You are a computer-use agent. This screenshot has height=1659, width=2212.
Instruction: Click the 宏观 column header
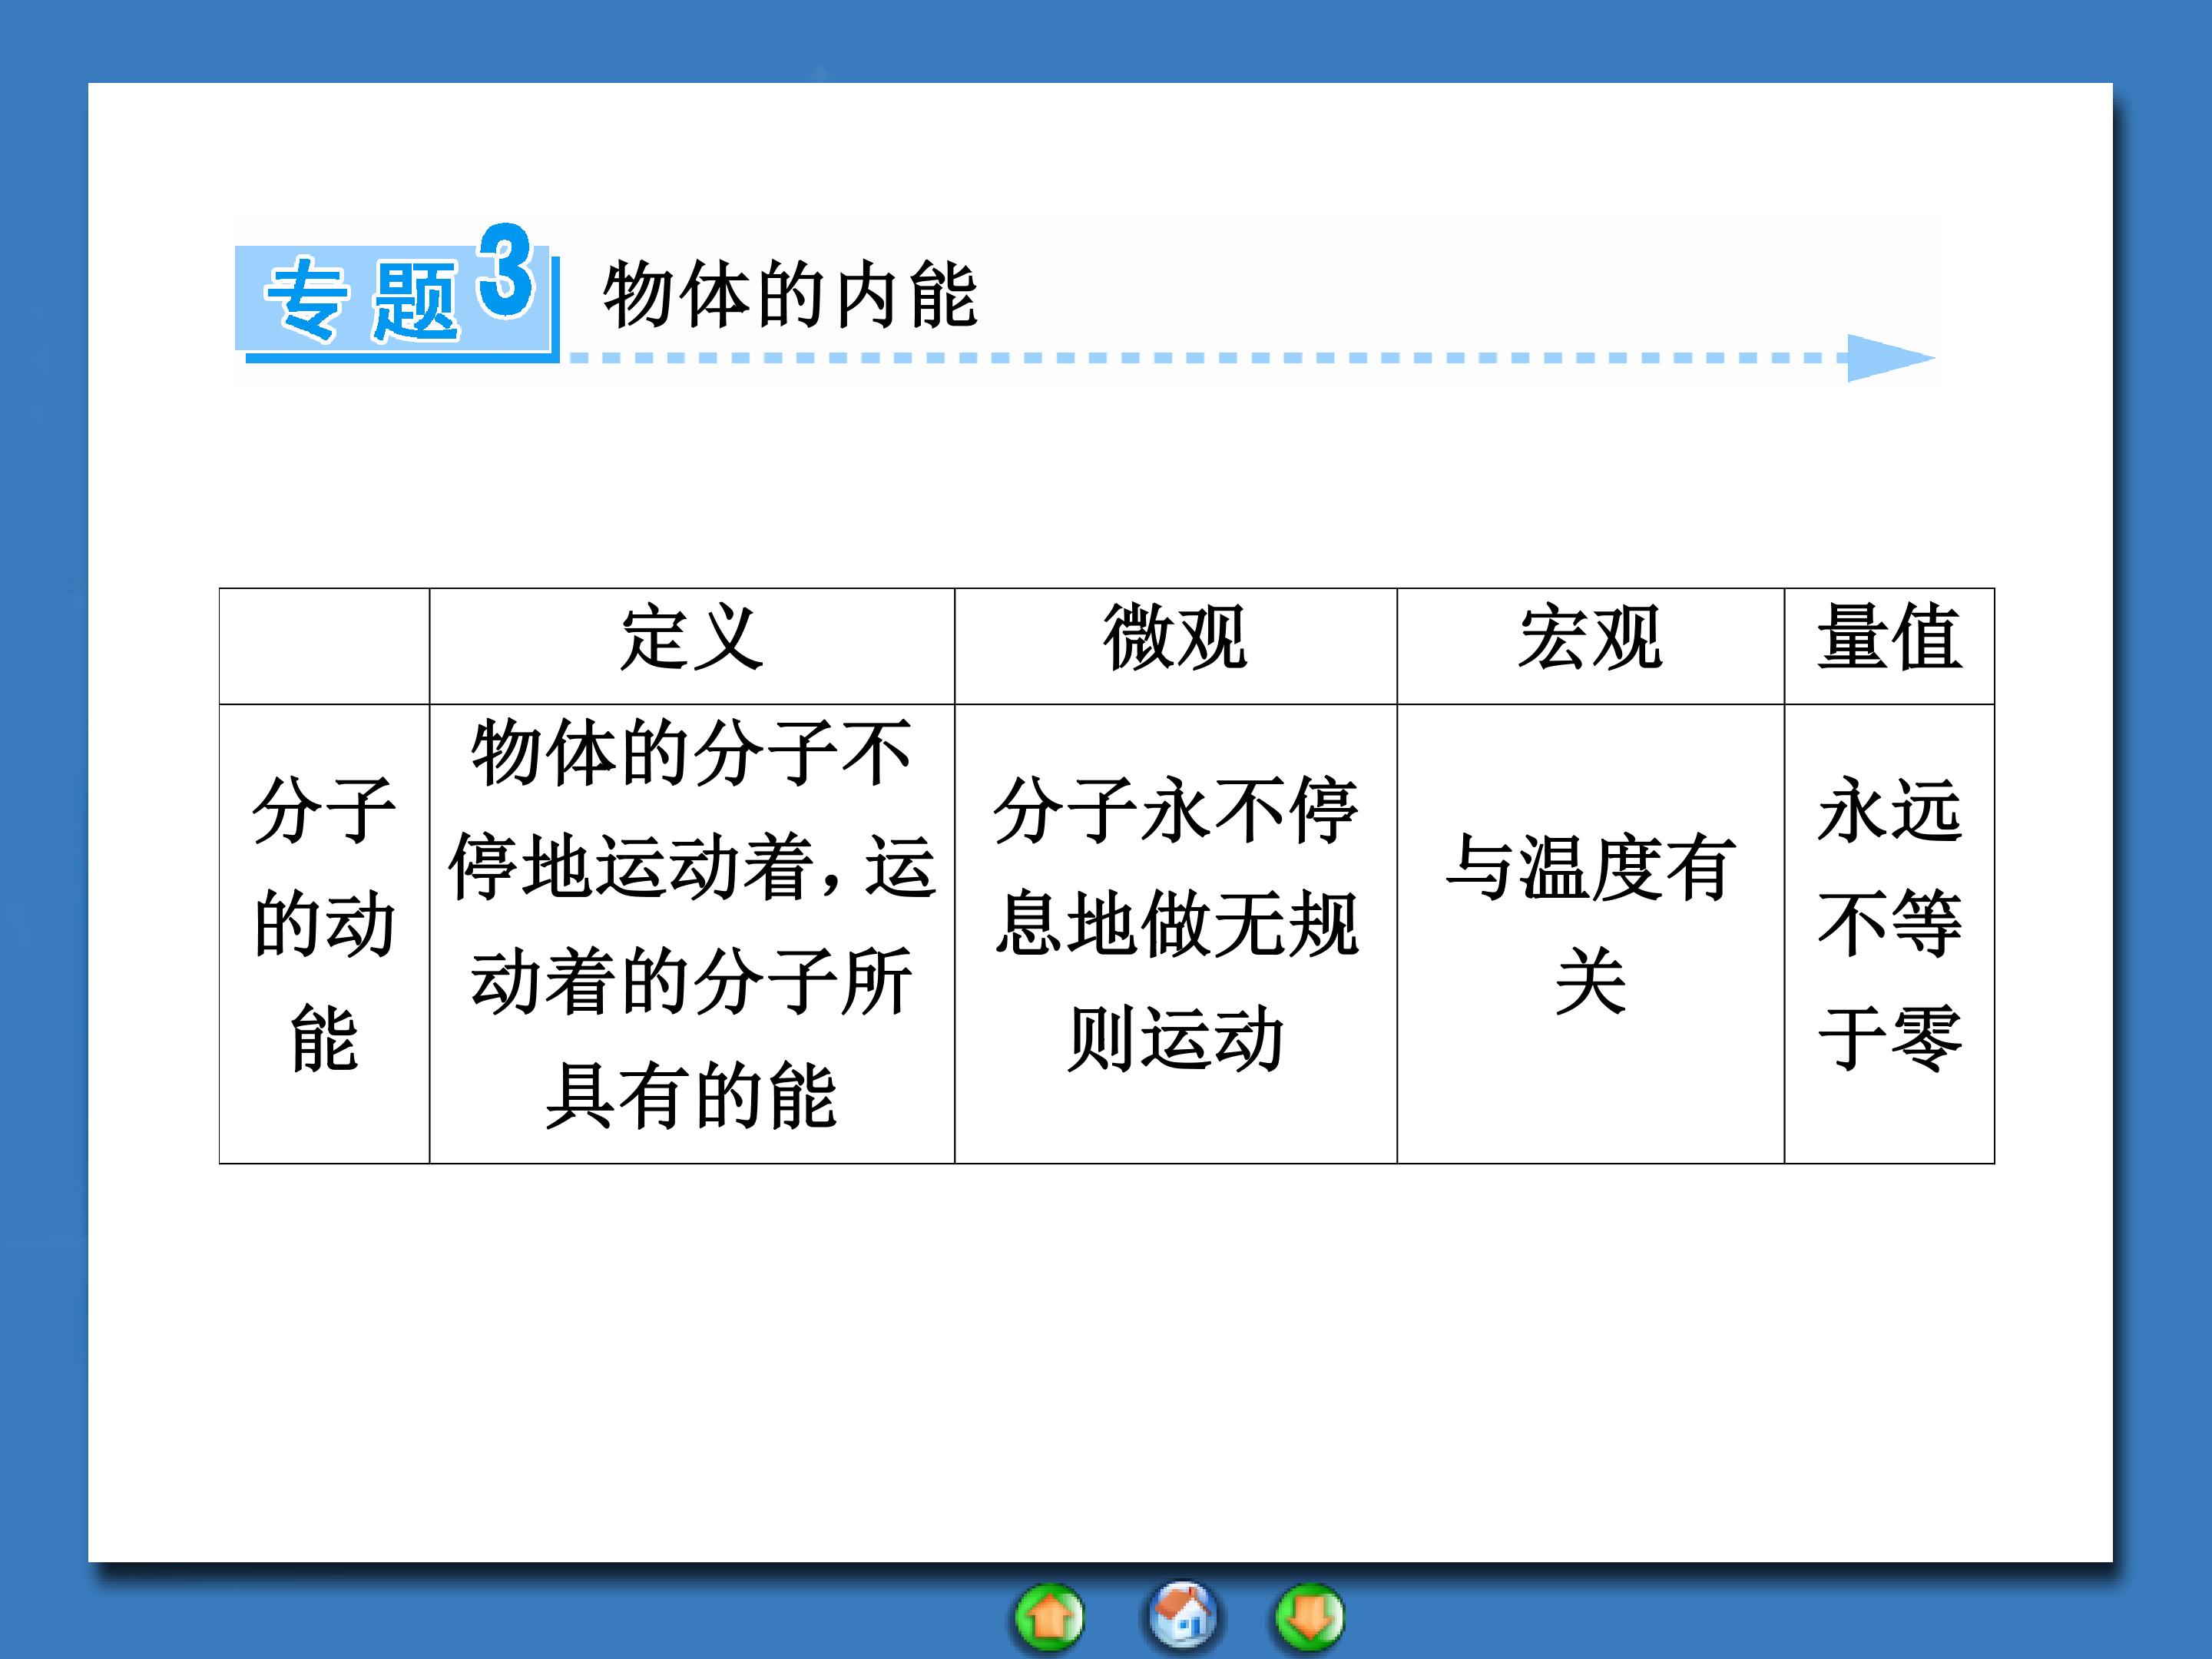pyautogui.click(x=1591, y=646)
